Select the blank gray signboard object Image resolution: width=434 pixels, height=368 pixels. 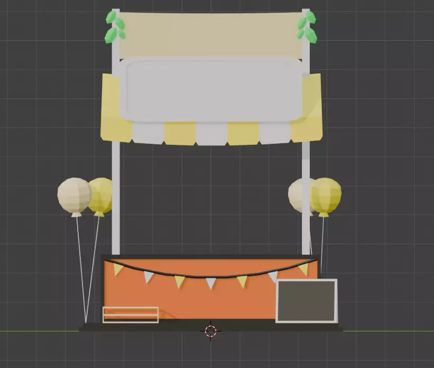tap(210, 90)
